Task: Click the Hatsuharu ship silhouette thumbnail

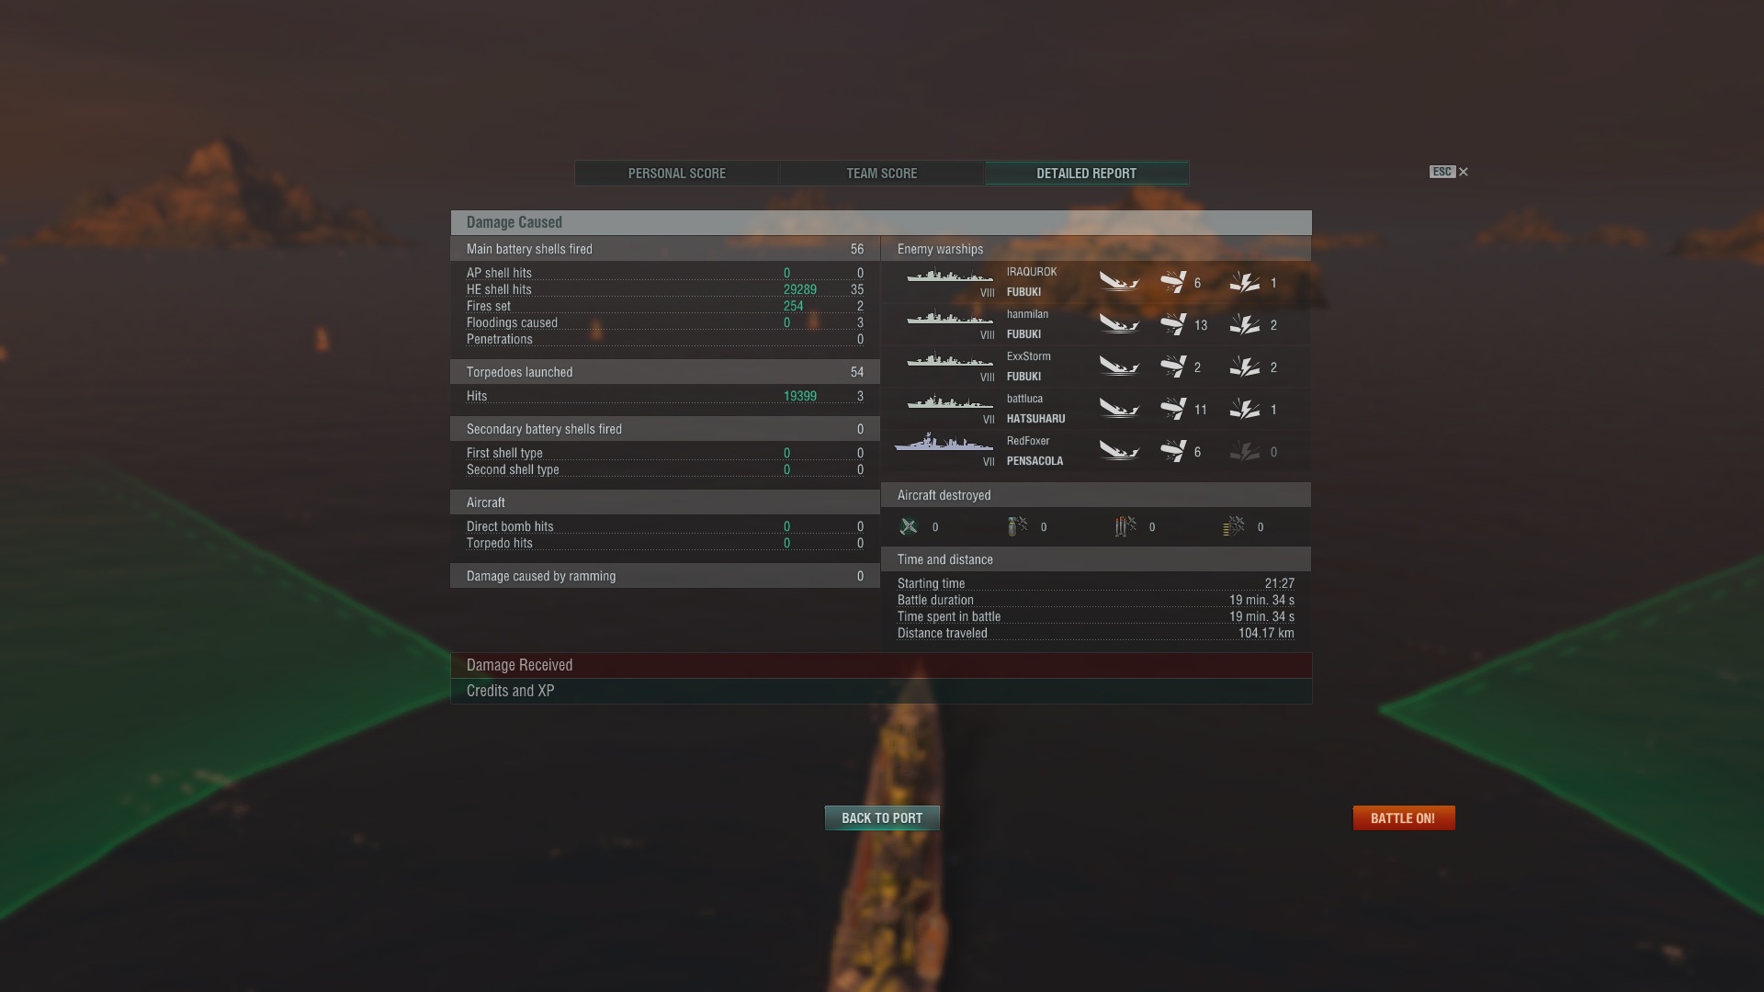Action: [950, 402]
